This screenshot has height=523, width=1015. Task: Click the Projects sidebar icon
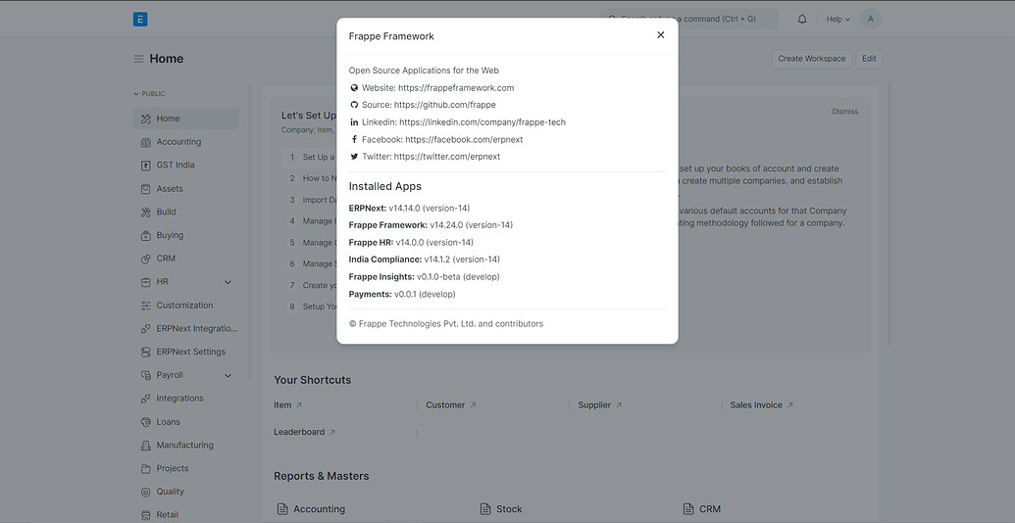[x=146, y=468]
